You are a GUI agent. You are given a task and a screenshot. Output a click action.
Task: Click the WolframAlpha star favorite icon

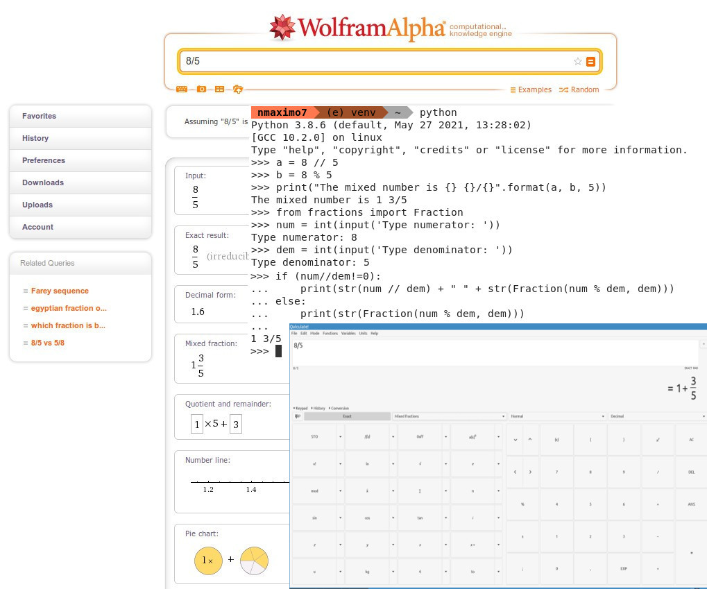click(x=577, y=62)
